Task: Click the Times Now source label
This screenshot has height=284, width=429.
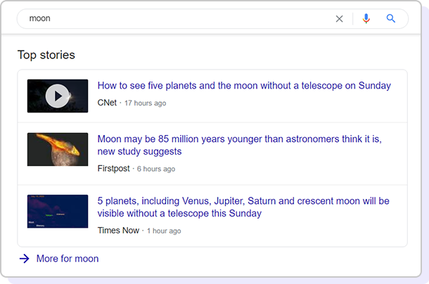Action: [x=118, y=231]
